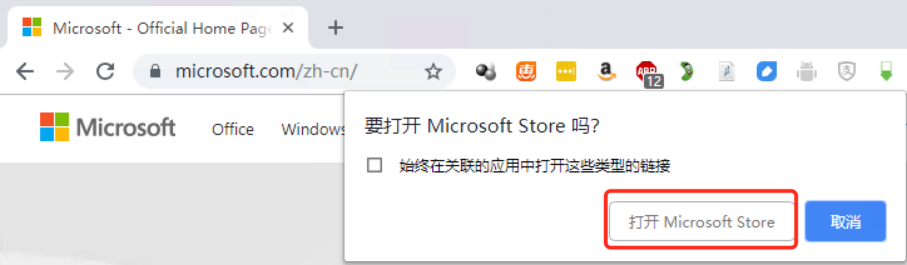This screenshot has width=907, height=265.
Task: Go back to the previous page
Action: pos(25,72)
